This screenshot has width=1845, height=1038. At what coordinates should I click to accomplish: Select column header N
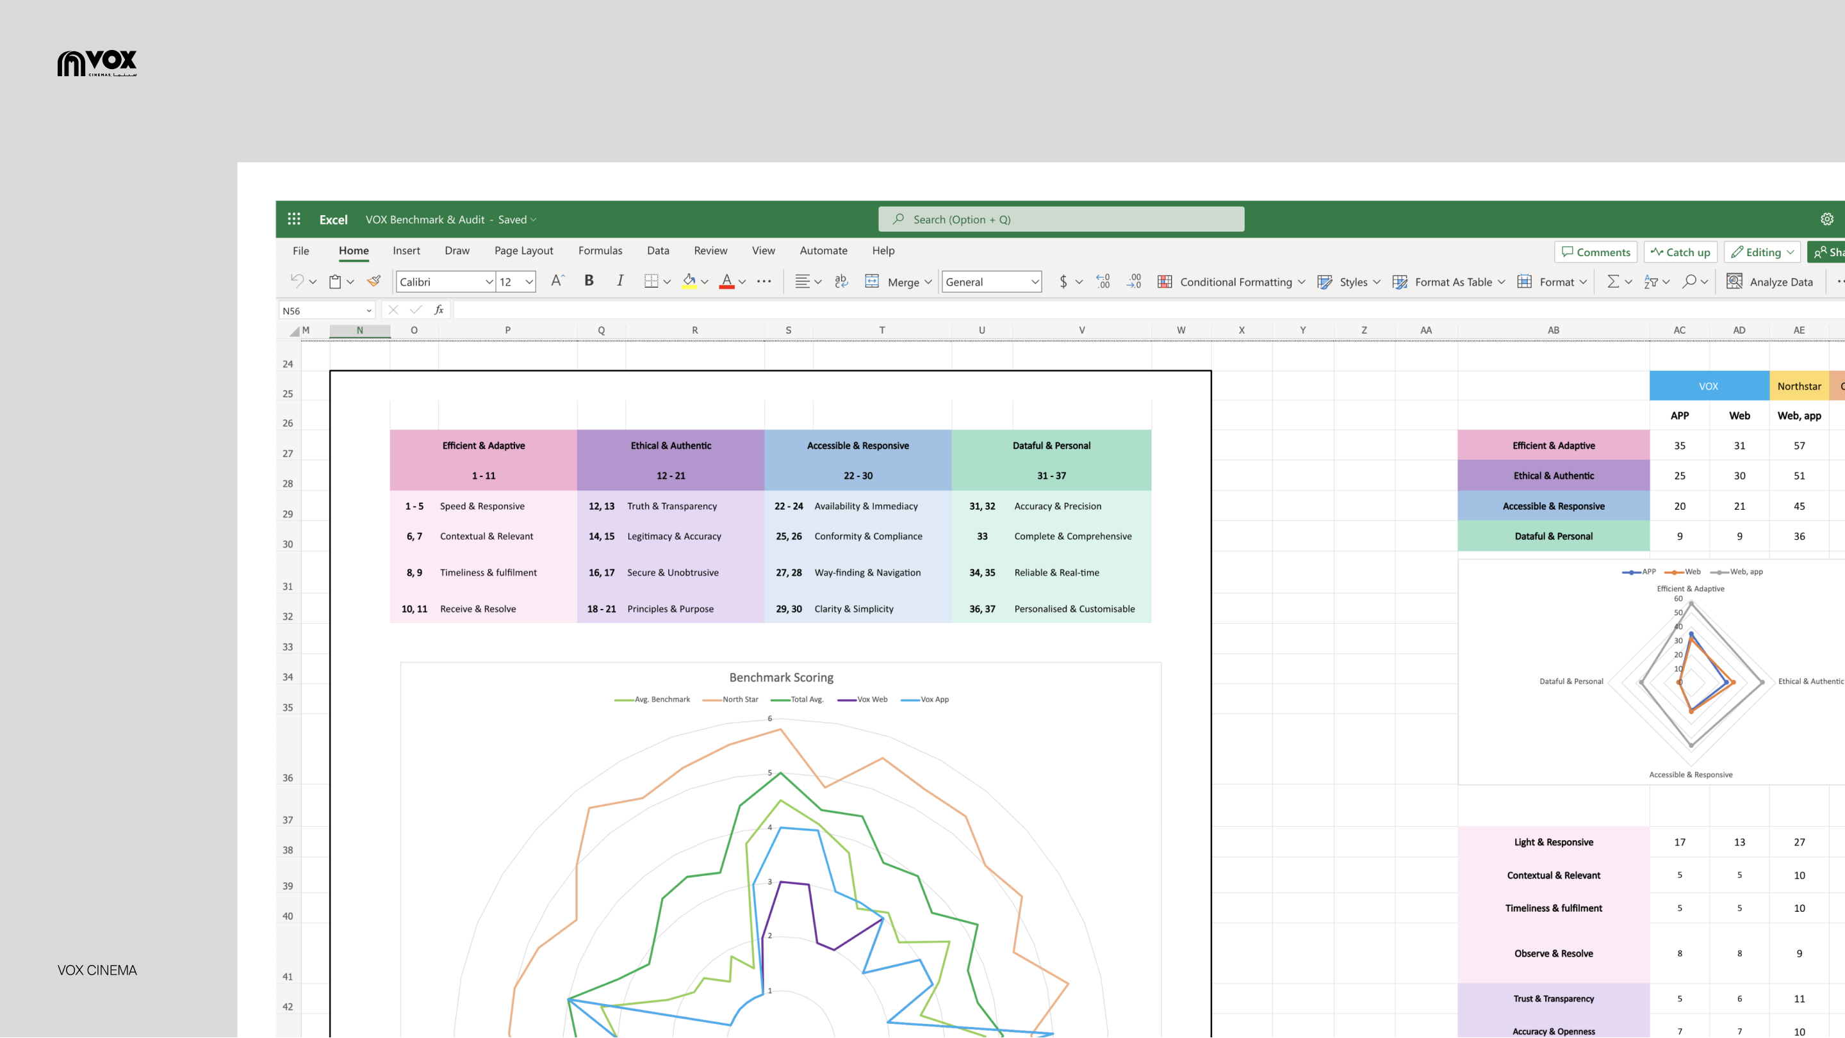[x=359, y=330]
